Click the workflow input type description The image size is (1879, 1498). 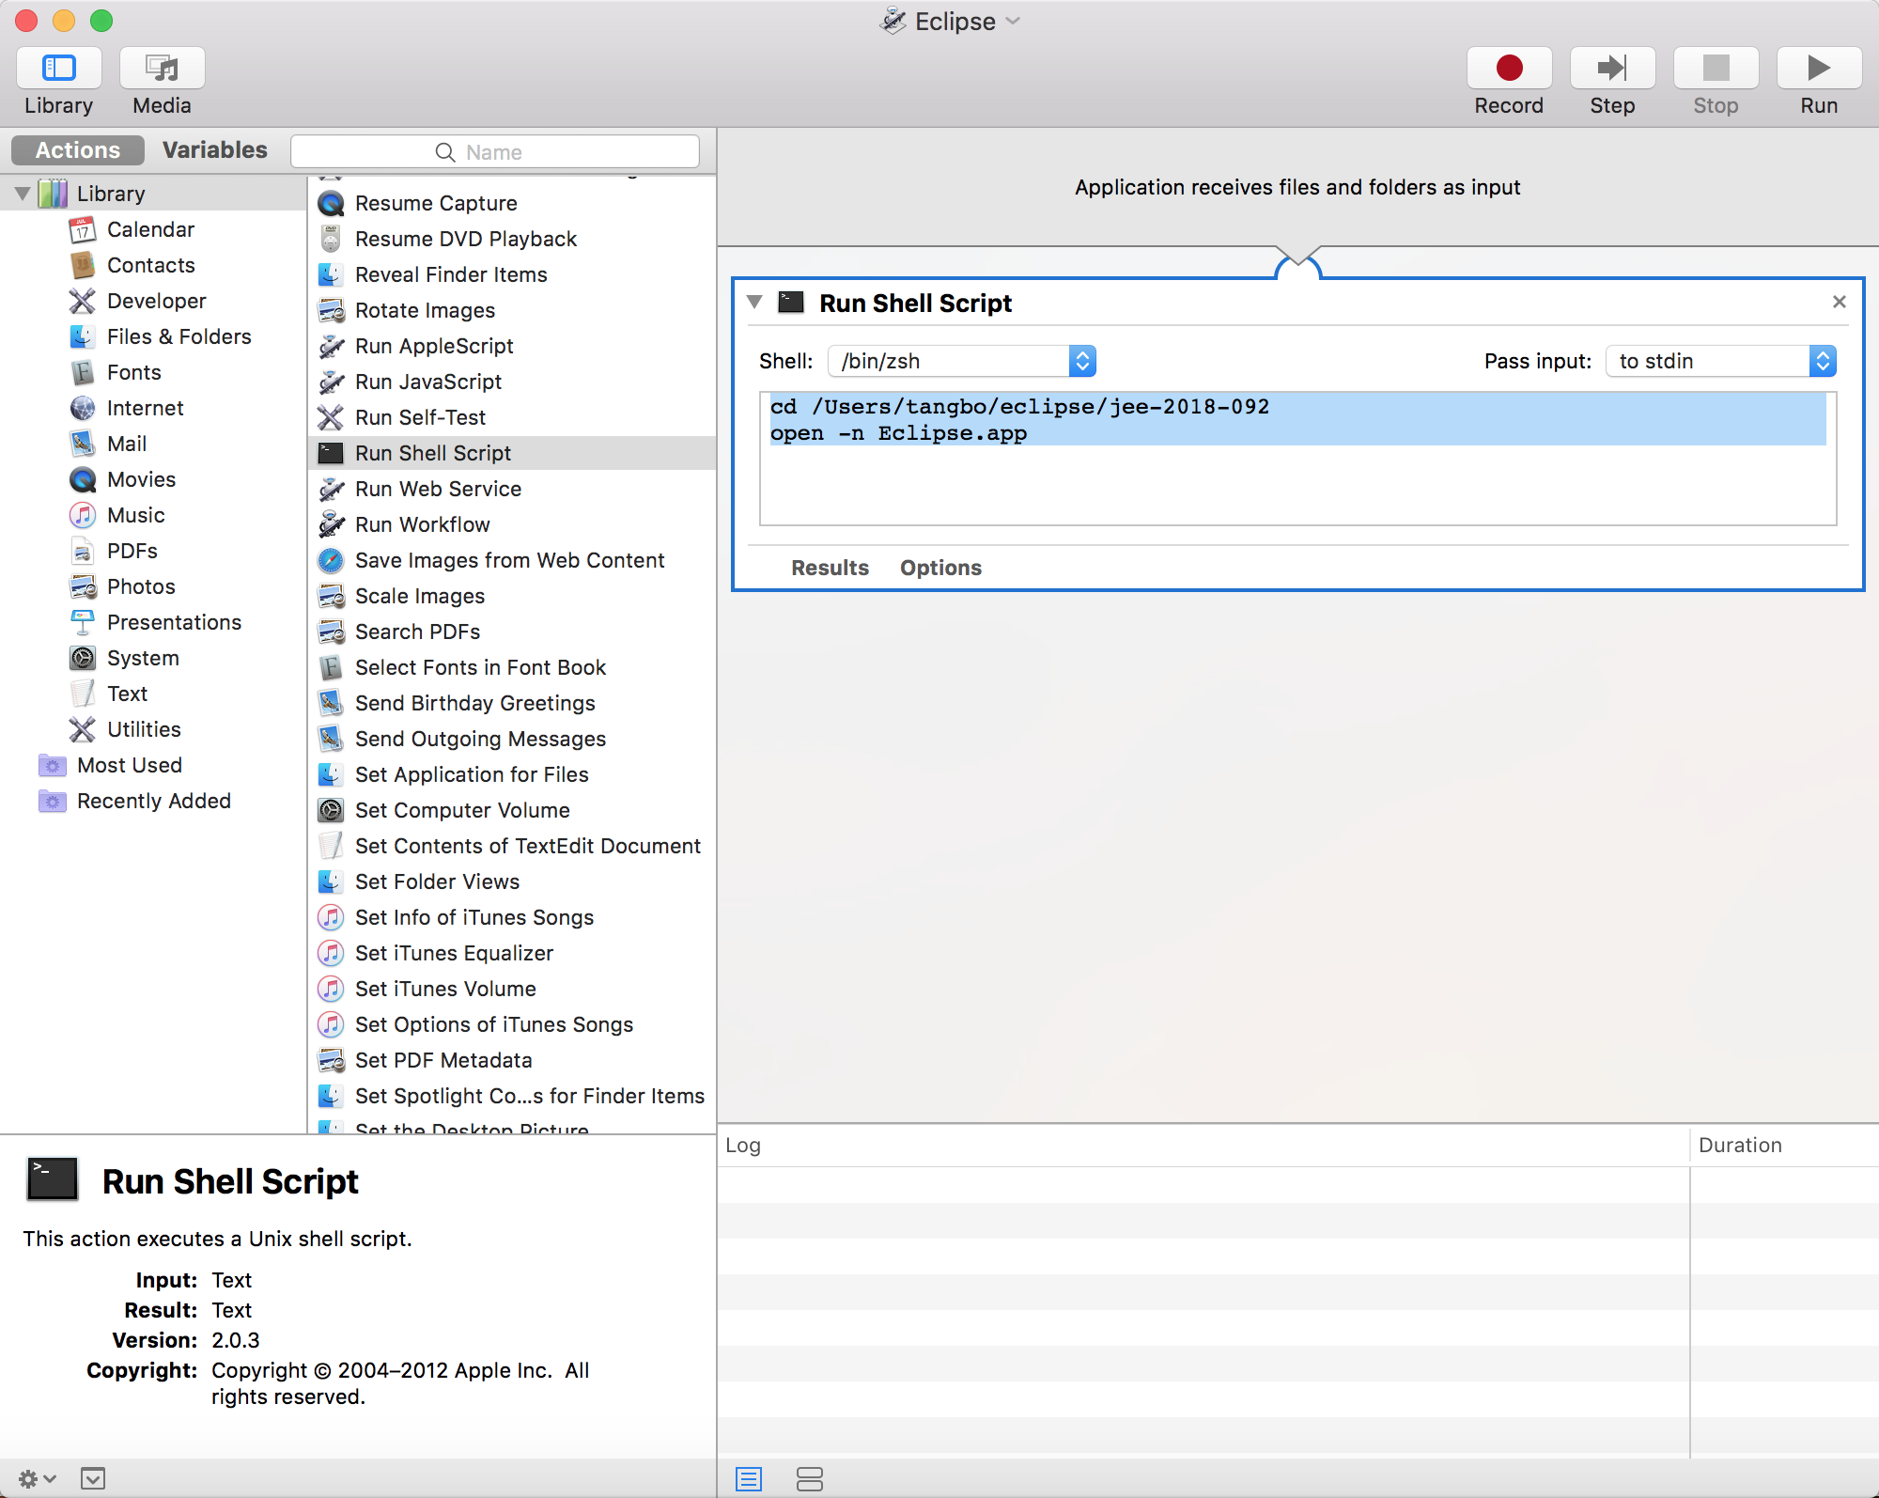1297,187
